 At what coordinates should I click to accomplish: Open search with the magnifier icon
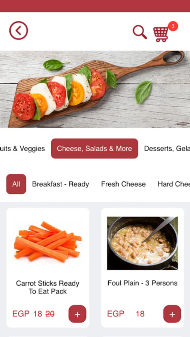[140, 32]
